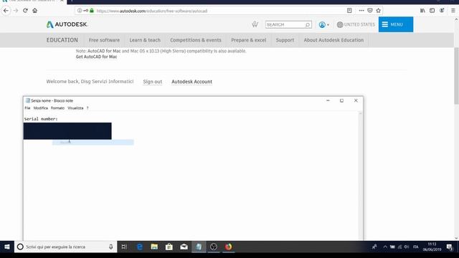Minimize the Blocco note window

[328, 100]
